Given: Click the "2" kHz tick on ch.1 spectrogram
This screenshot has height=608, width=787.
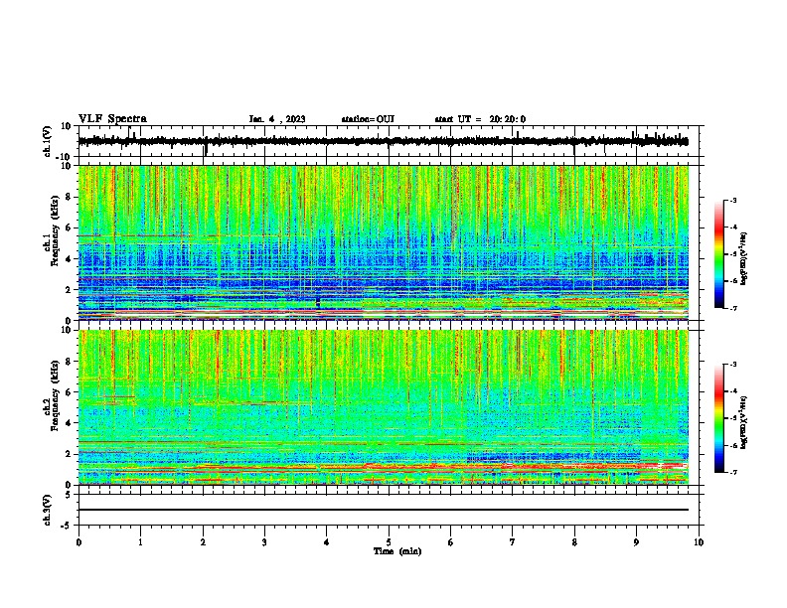Looking at the screenshot, I should point(70,289).
